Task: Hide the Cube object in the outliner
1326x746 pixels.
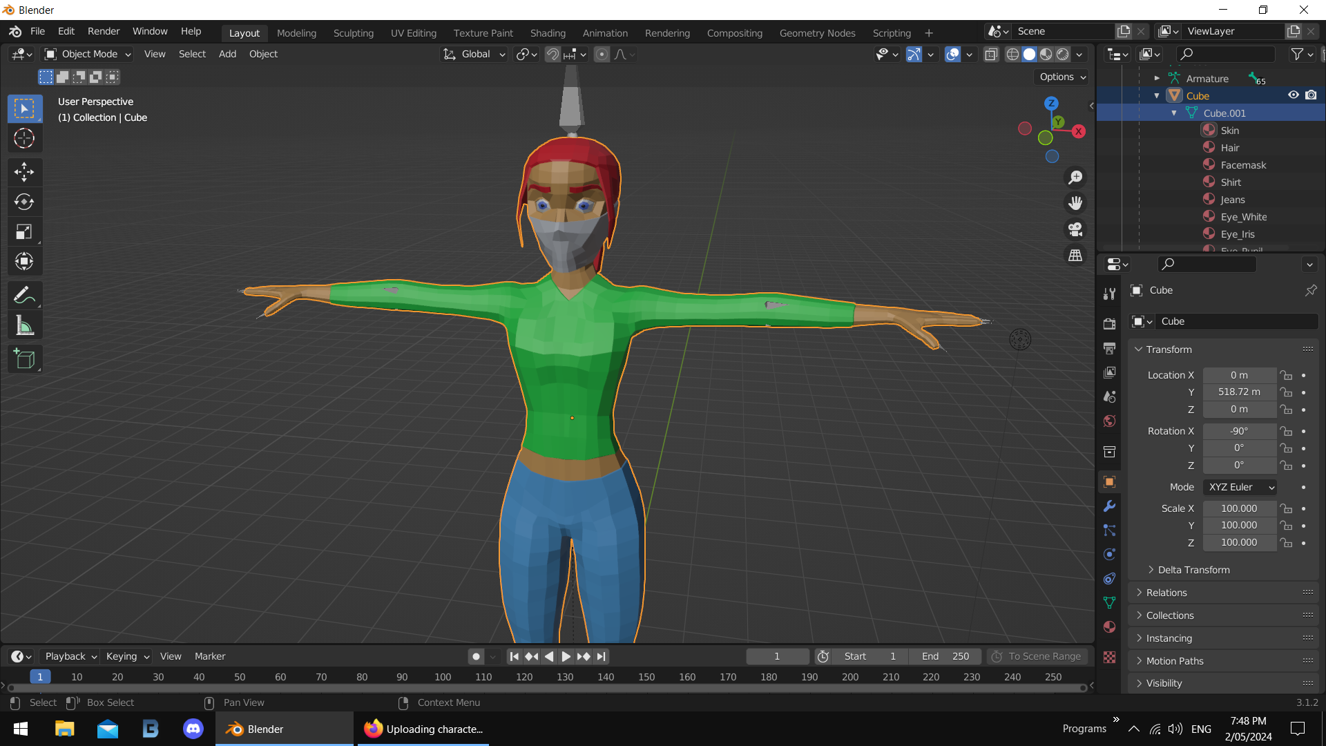Action: (x=1293, y=95)
